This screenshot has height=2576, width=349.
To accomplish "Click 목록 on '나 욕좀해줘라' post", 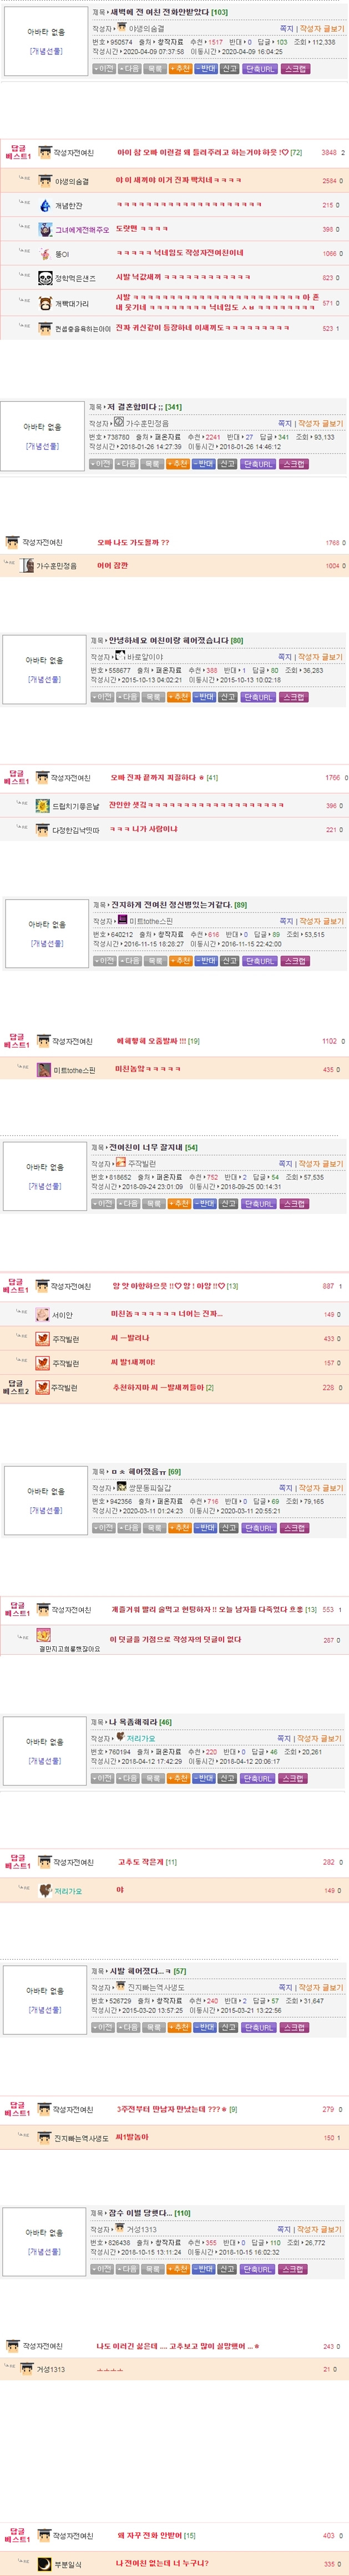I will 154,1779.
